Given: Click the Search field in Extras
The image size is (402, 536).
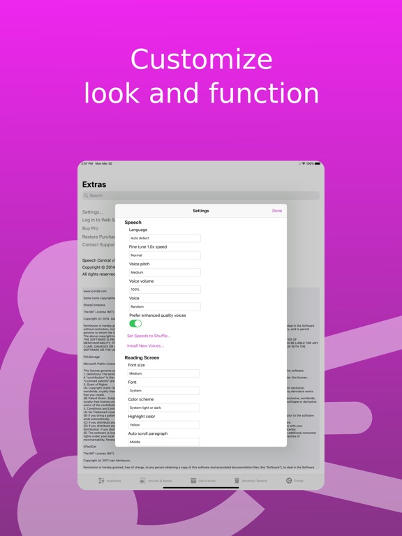Looking at the screenshot, I should coord(201,195).
